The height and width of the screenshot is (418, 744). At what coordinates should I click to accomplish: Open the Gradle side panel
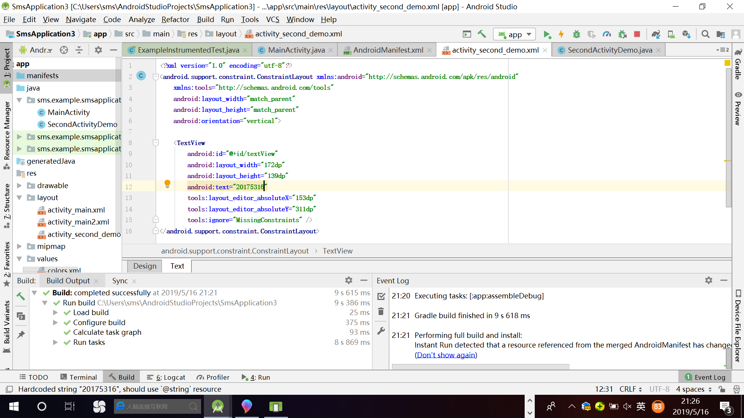pos(738,64)
